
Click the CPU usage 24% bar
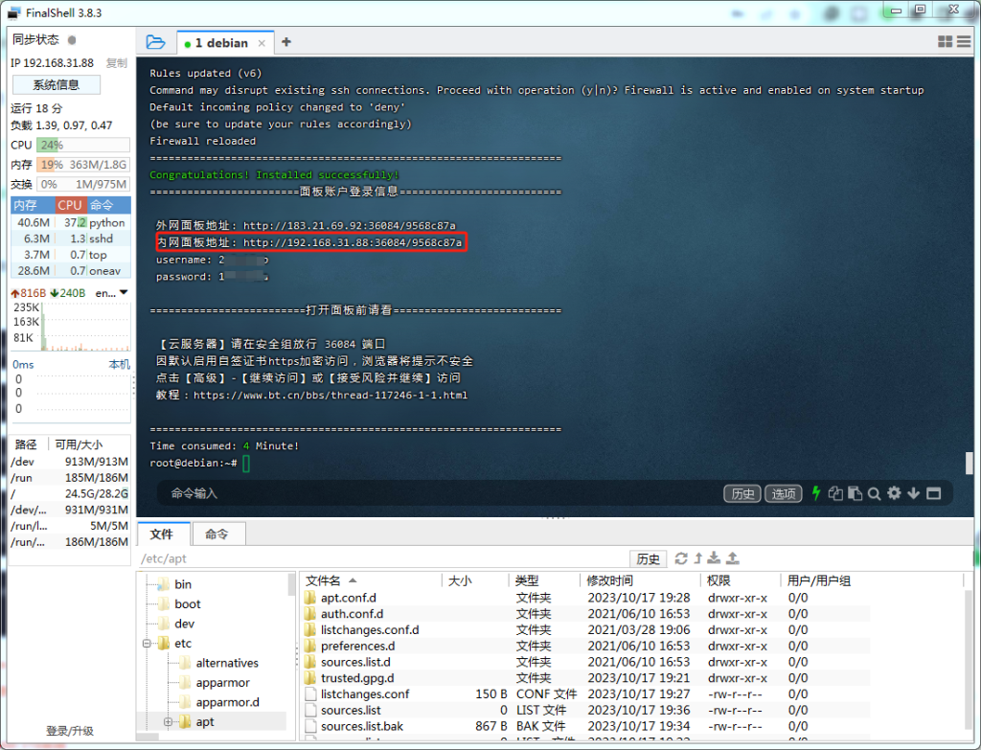tap(82, 146)
